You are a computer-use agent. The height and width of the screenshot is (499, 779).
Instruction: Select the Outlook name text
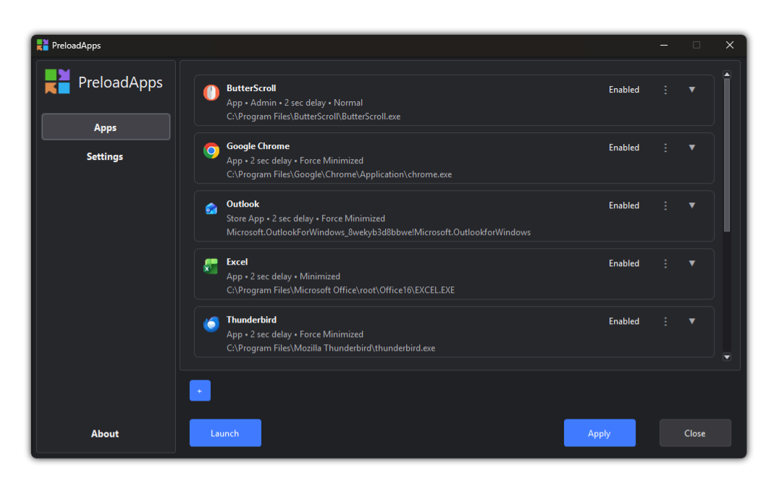(x=243, y=205)
